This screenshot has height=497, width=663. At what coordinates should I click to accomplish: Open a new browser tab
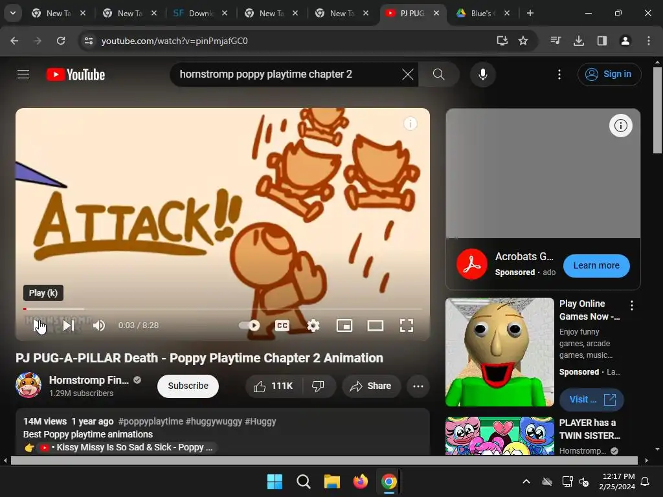pyautogui.click(x=530, y=13)
